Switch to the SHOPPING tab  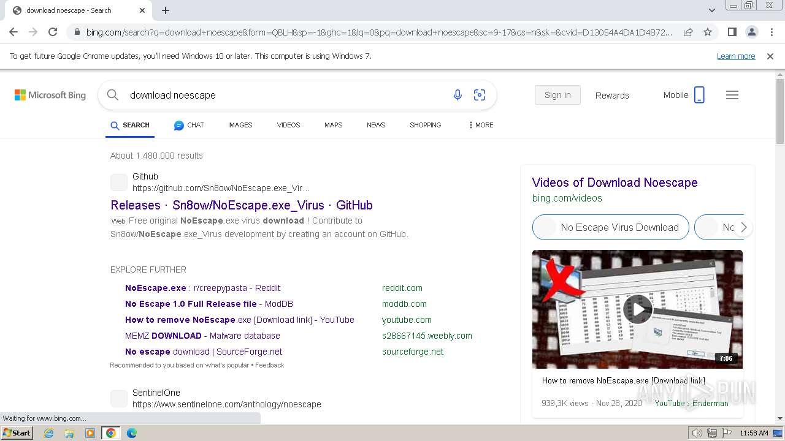pyautogui.click(x=425, y=125)
